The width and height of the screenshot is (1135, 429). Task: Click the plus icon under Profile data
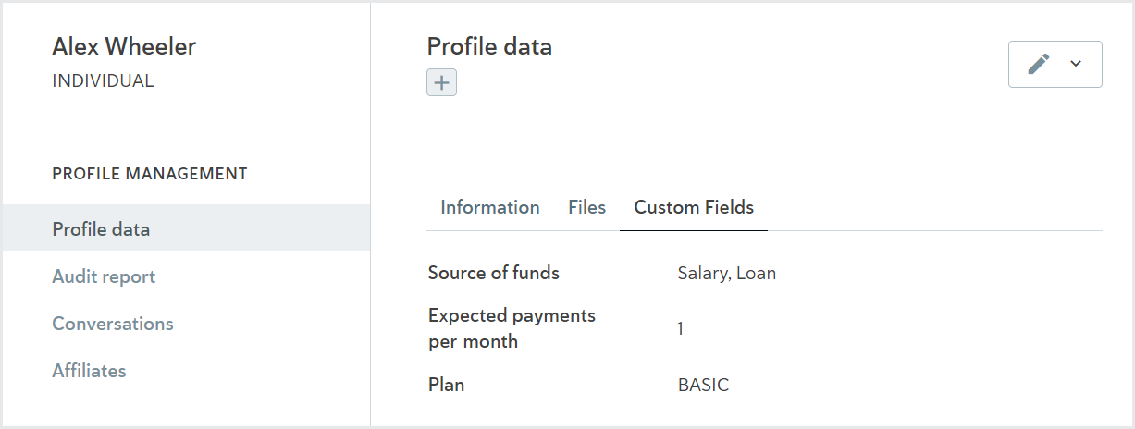tap(441, 82)
